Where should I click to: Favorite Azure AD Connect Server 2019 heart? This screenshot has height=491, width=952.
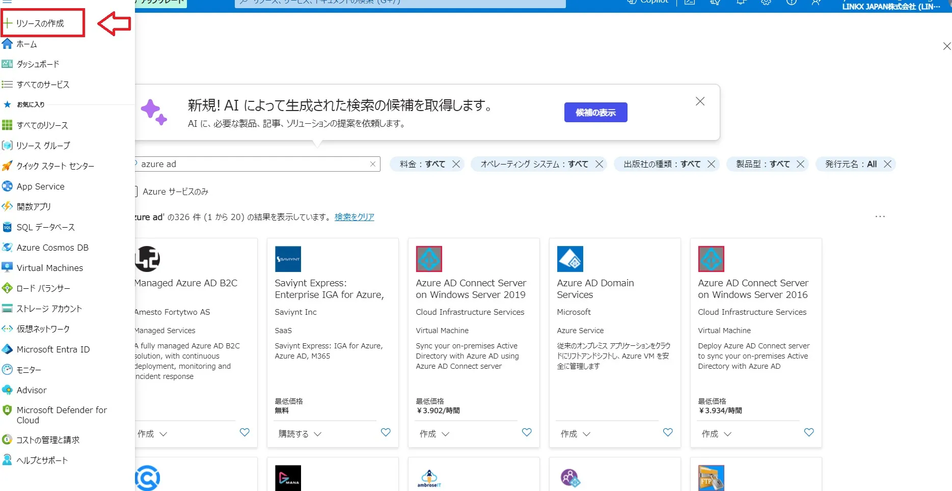tap(527, 432)
